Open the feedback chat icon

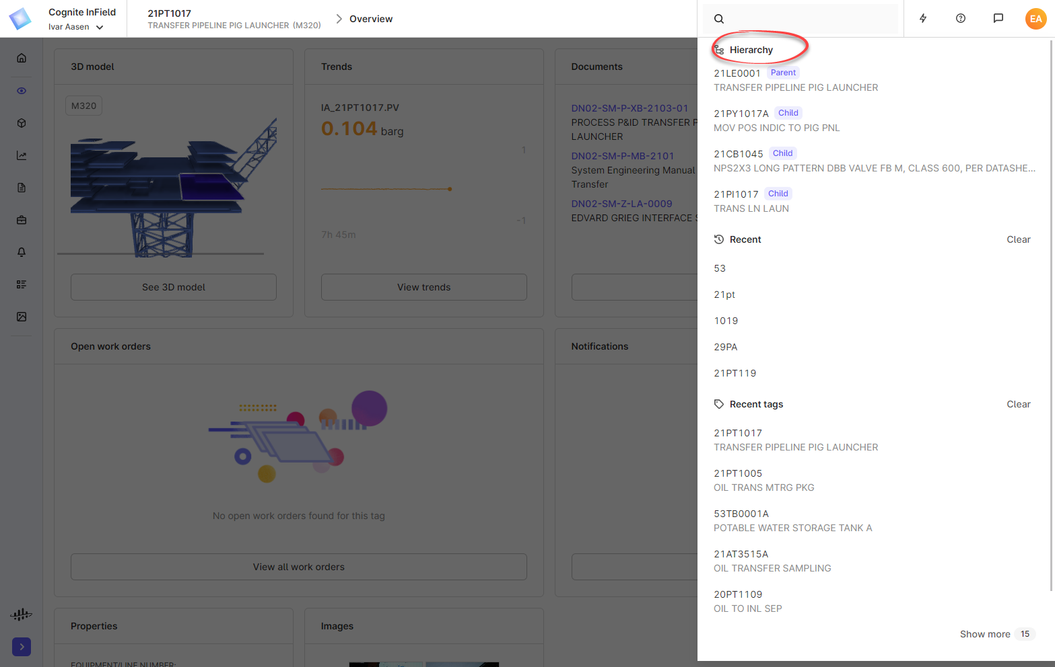click(x=998, y=19)
